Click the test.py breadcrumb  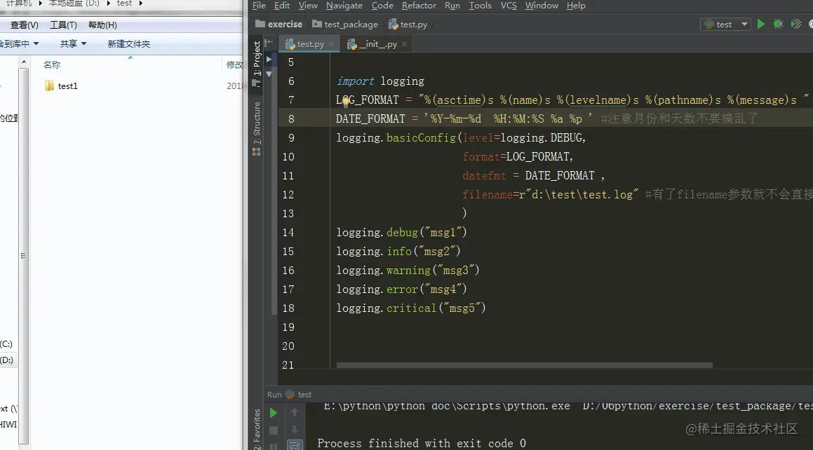[x=408, y=25]
